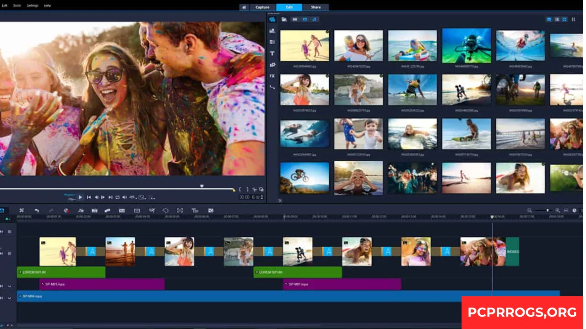This screenshot has height=329, width=586.
Task: Open the Auto Music tool
Action: click(x=94, y=210)
